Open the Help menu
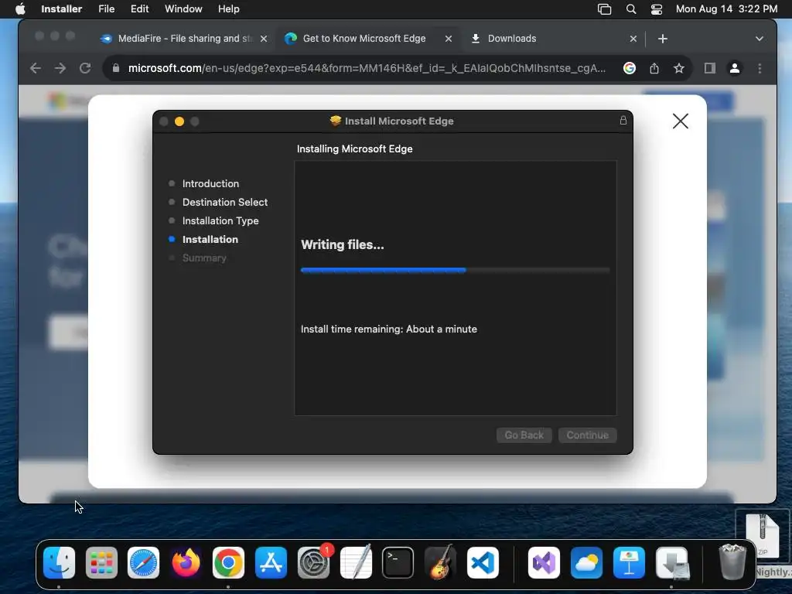 coord(228,9)
